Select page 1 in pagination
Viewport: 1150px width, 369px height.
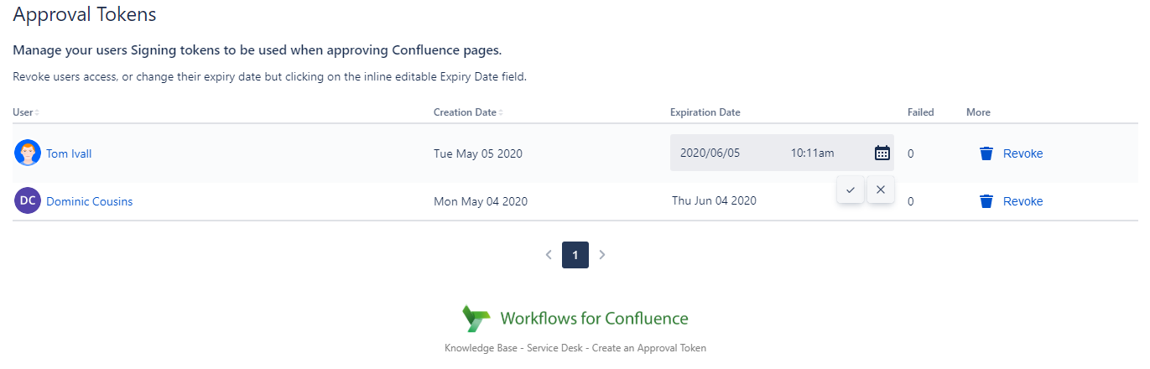[x=575, y=255]
